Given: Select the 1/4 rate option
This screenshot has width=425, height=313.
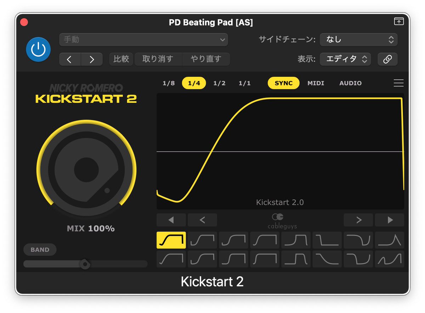Looking at the screenshot, I should click(194, 83).
